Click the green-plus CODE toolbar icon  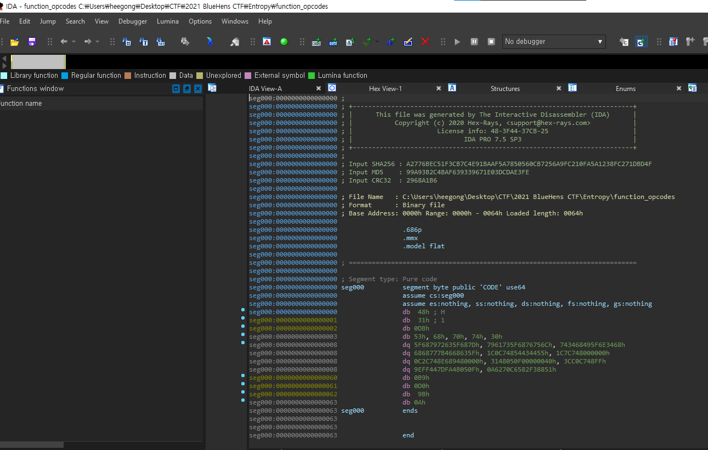(x=316, y=42)
